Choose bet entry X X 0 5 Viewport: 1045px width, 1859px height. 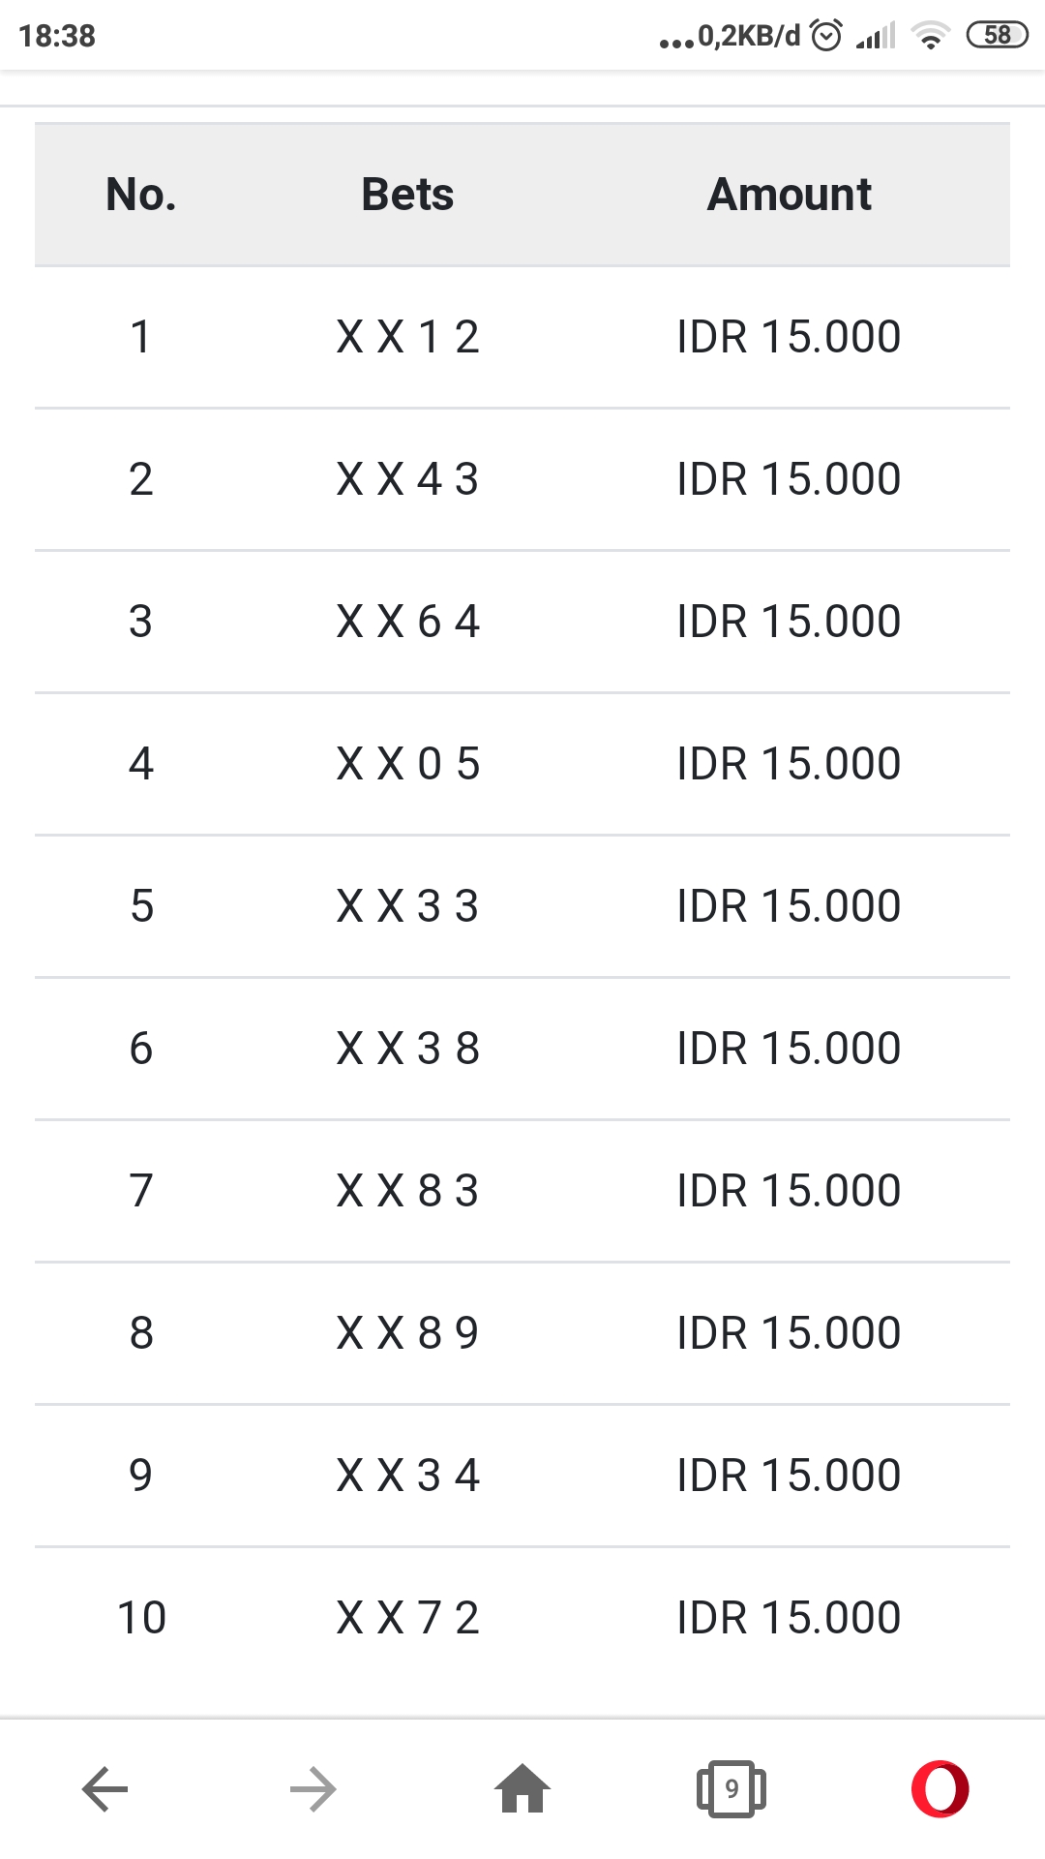(x=407, y=764)
